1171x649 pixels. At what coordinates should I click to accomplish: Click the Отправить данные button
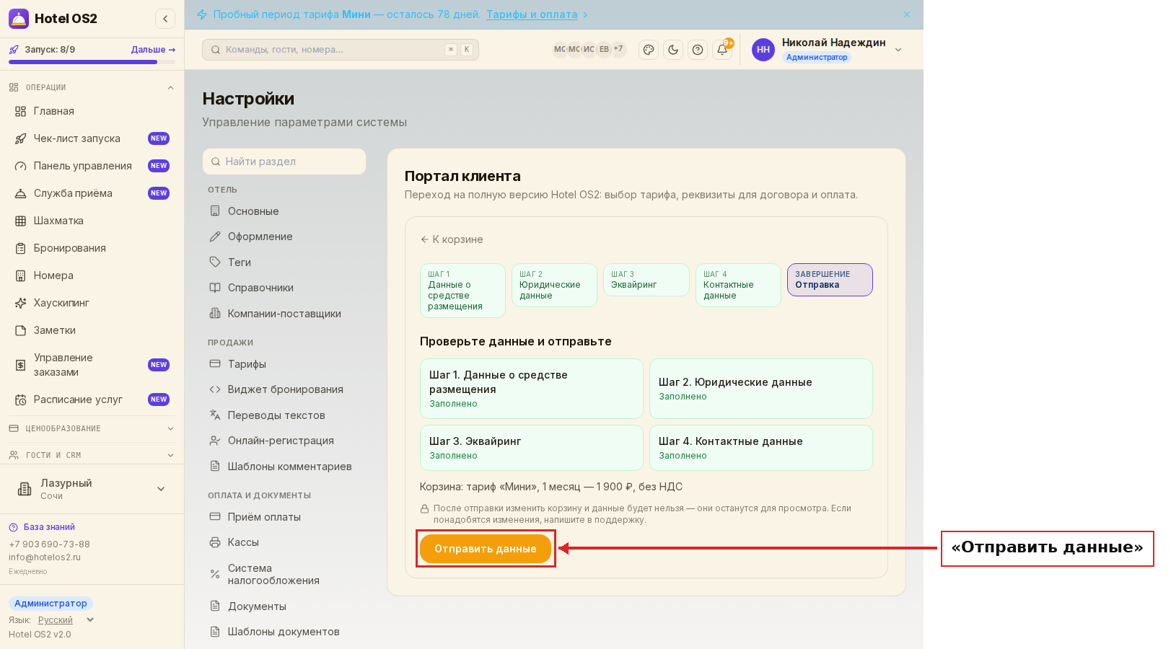click(x=486, y=549)
